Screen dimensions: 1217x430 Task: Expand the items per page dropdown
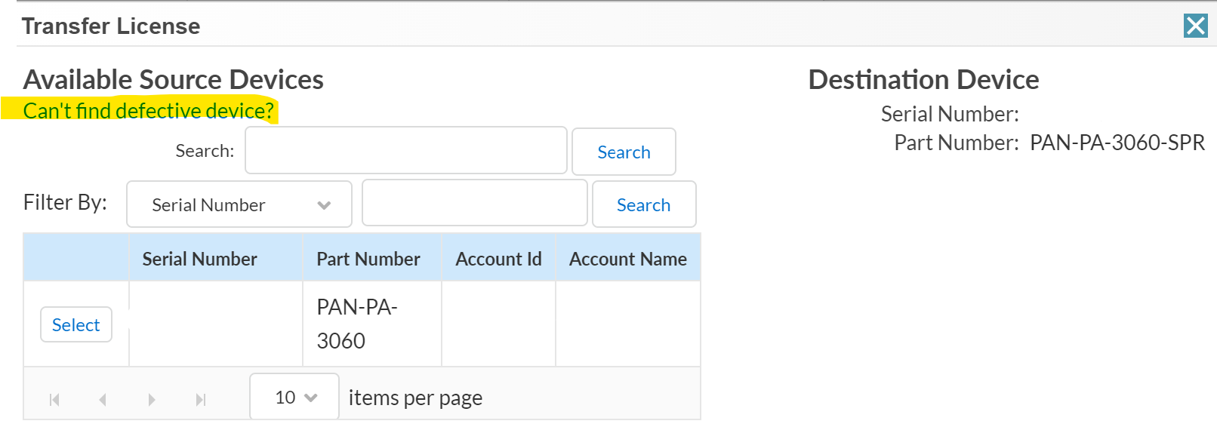[x=294, y=397]
